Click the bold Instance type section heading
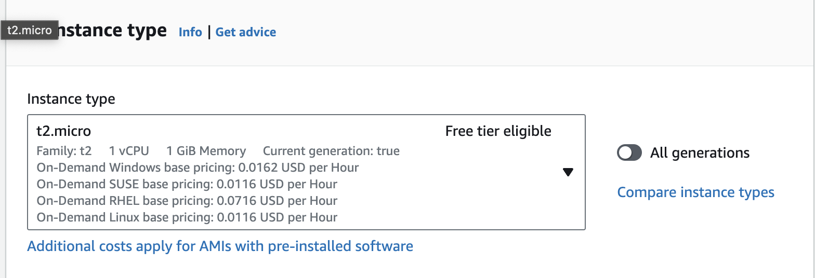Image resolution: width=815 pixels, height=278 pixels. coord(112,31)
